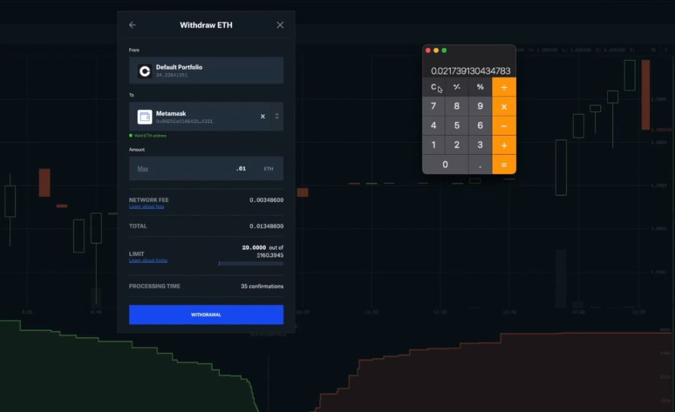Screen dimensions: 675x412
Task: Click the calculator 6 key
Action: click(480, 126)
